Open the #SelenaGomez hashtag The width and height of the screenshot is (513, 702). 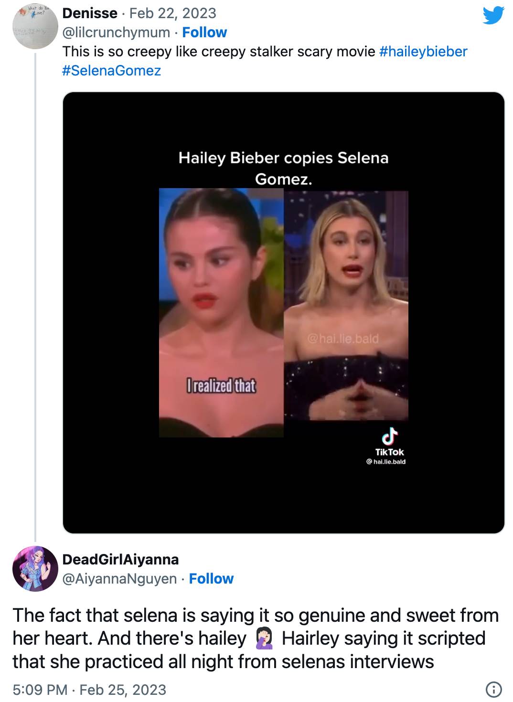[x=112, y=71]
